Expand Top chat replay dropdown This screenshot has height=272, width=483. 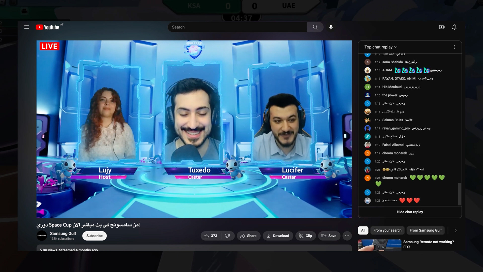[381, 47]
